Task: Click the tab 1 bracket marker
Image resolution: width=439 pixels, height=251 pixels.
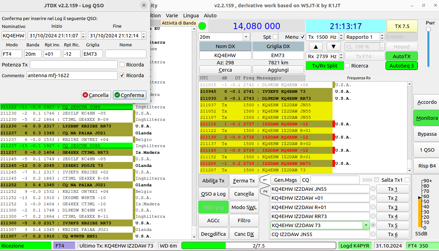Action: pyautogui.click(x=265, y=180)
